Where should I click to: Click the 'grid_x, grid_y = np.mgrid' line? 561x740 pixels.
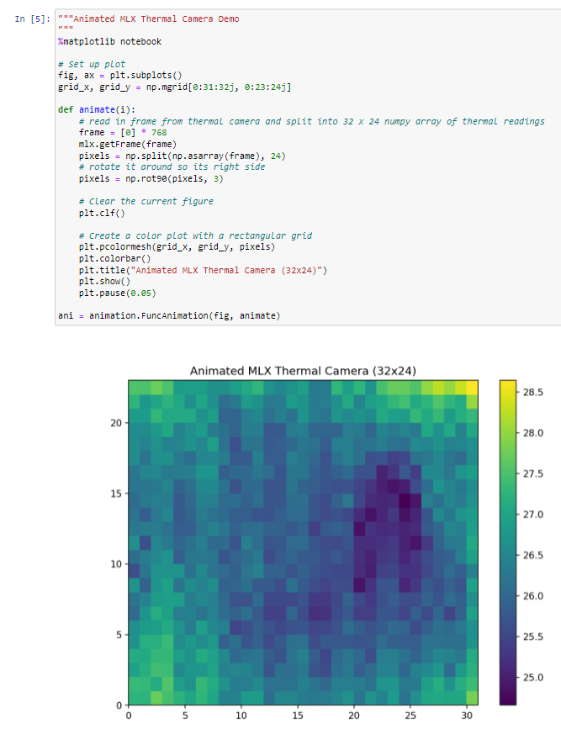tap(174, 87)
